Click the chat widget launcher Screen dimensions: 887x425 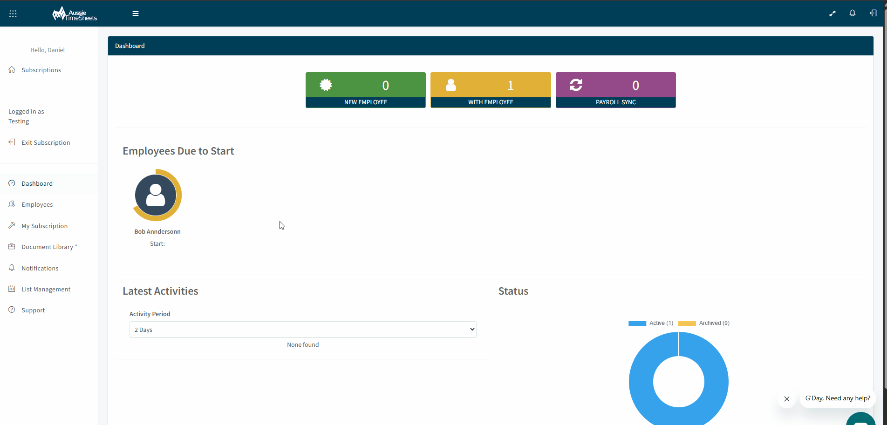(x=861, y=418)
